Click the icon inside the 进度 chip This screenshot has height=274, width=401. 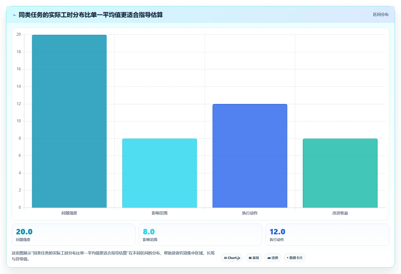(269, 258)
